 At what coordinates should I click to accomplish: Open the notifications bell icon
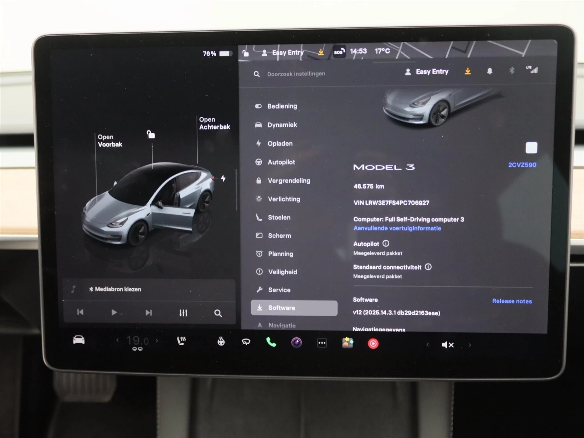point(490,71)
